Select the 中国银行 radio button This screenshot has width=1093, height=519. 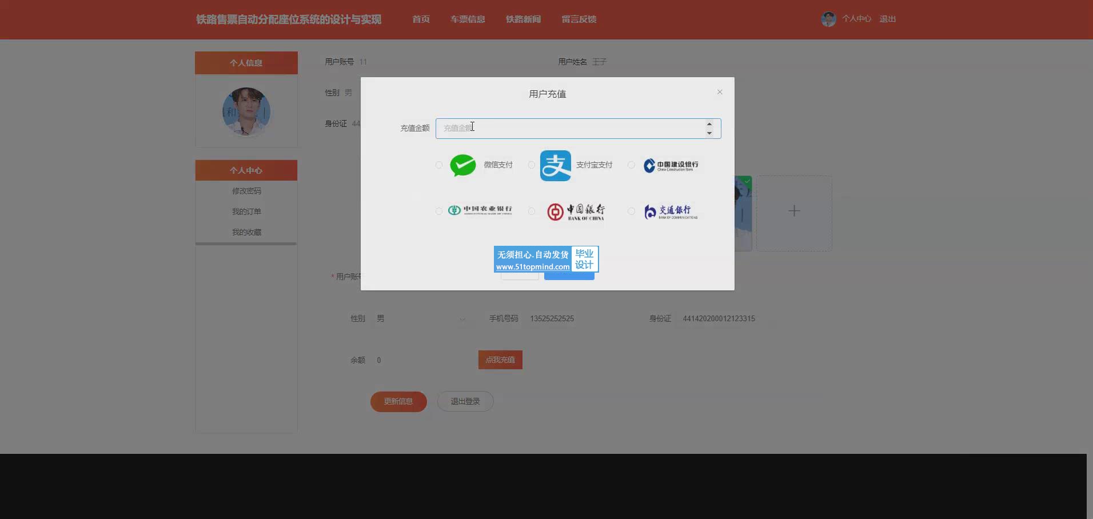(532, 211)
